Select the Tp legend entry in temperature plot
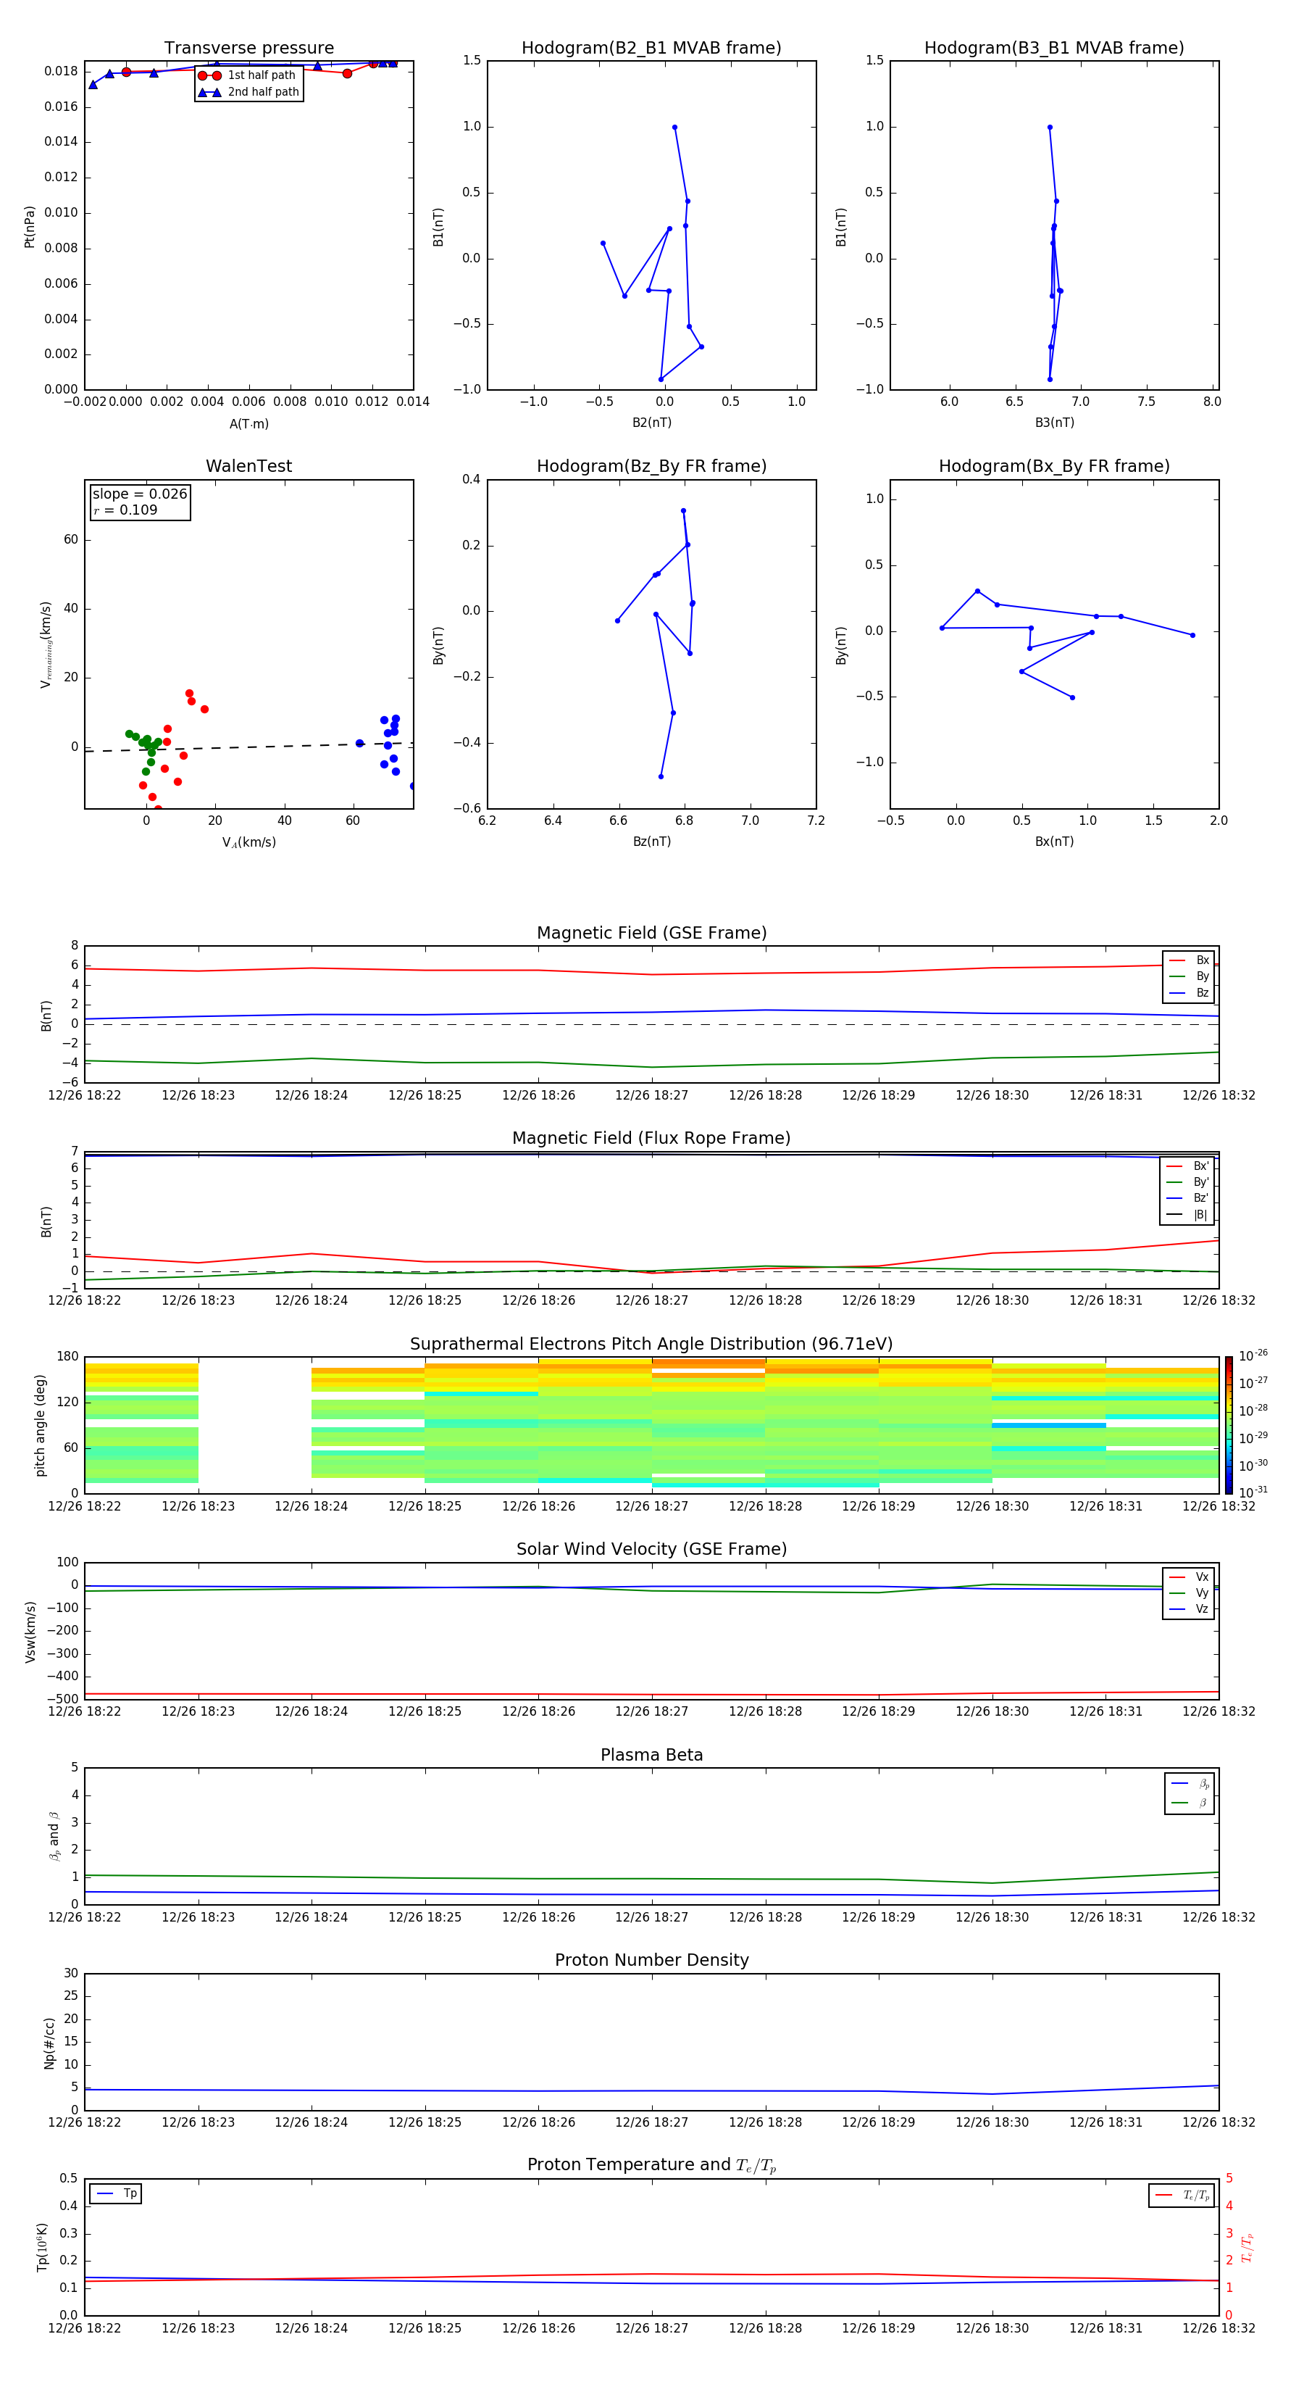This screenshot has height=2392, width=1304. [116, 2193]
